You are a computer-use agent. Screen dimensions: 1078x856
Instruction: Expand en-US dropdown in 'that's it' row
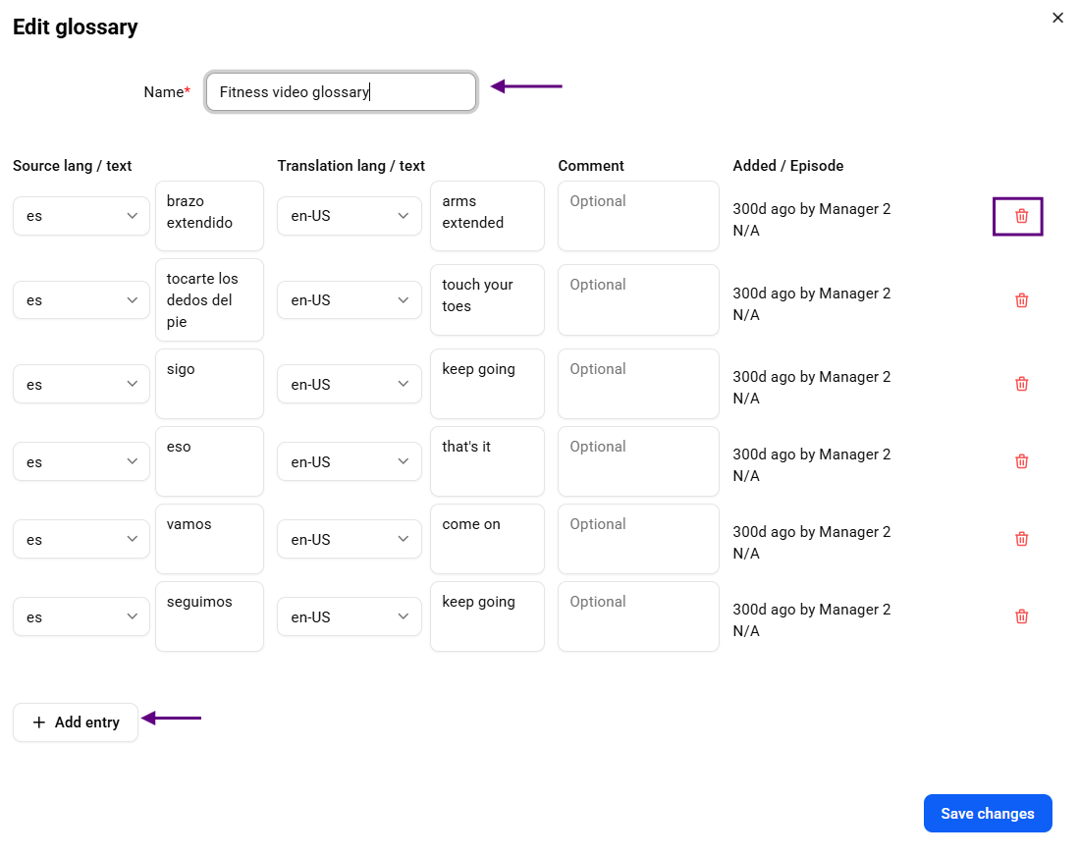tap(350, 461)
